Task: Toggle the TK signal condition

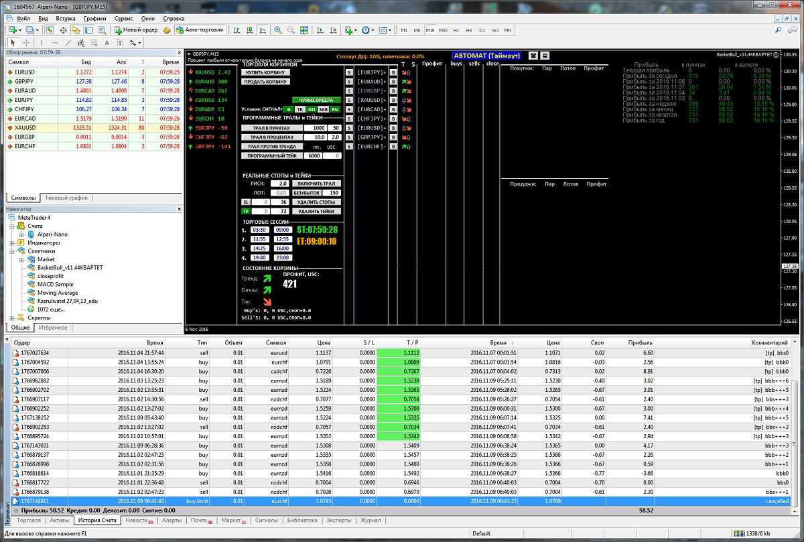Action: (299, 109)
